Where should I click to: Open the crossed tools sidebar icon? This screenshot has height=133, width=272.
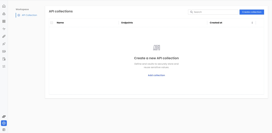[x=4, y=66]
